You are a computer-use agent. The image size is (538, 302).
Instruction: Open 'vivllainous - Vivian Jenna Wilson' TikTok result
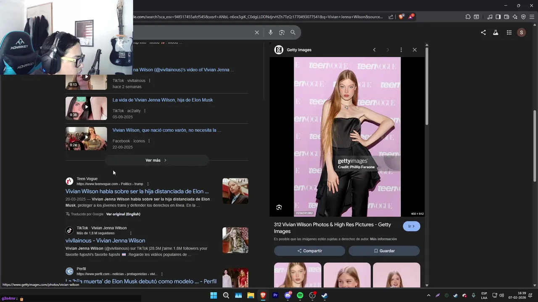[105, 240]
